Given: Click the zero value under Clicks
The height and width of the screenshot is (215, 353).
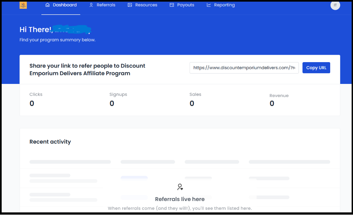Looking at the screenshot, I should click(x=32, y=103).
